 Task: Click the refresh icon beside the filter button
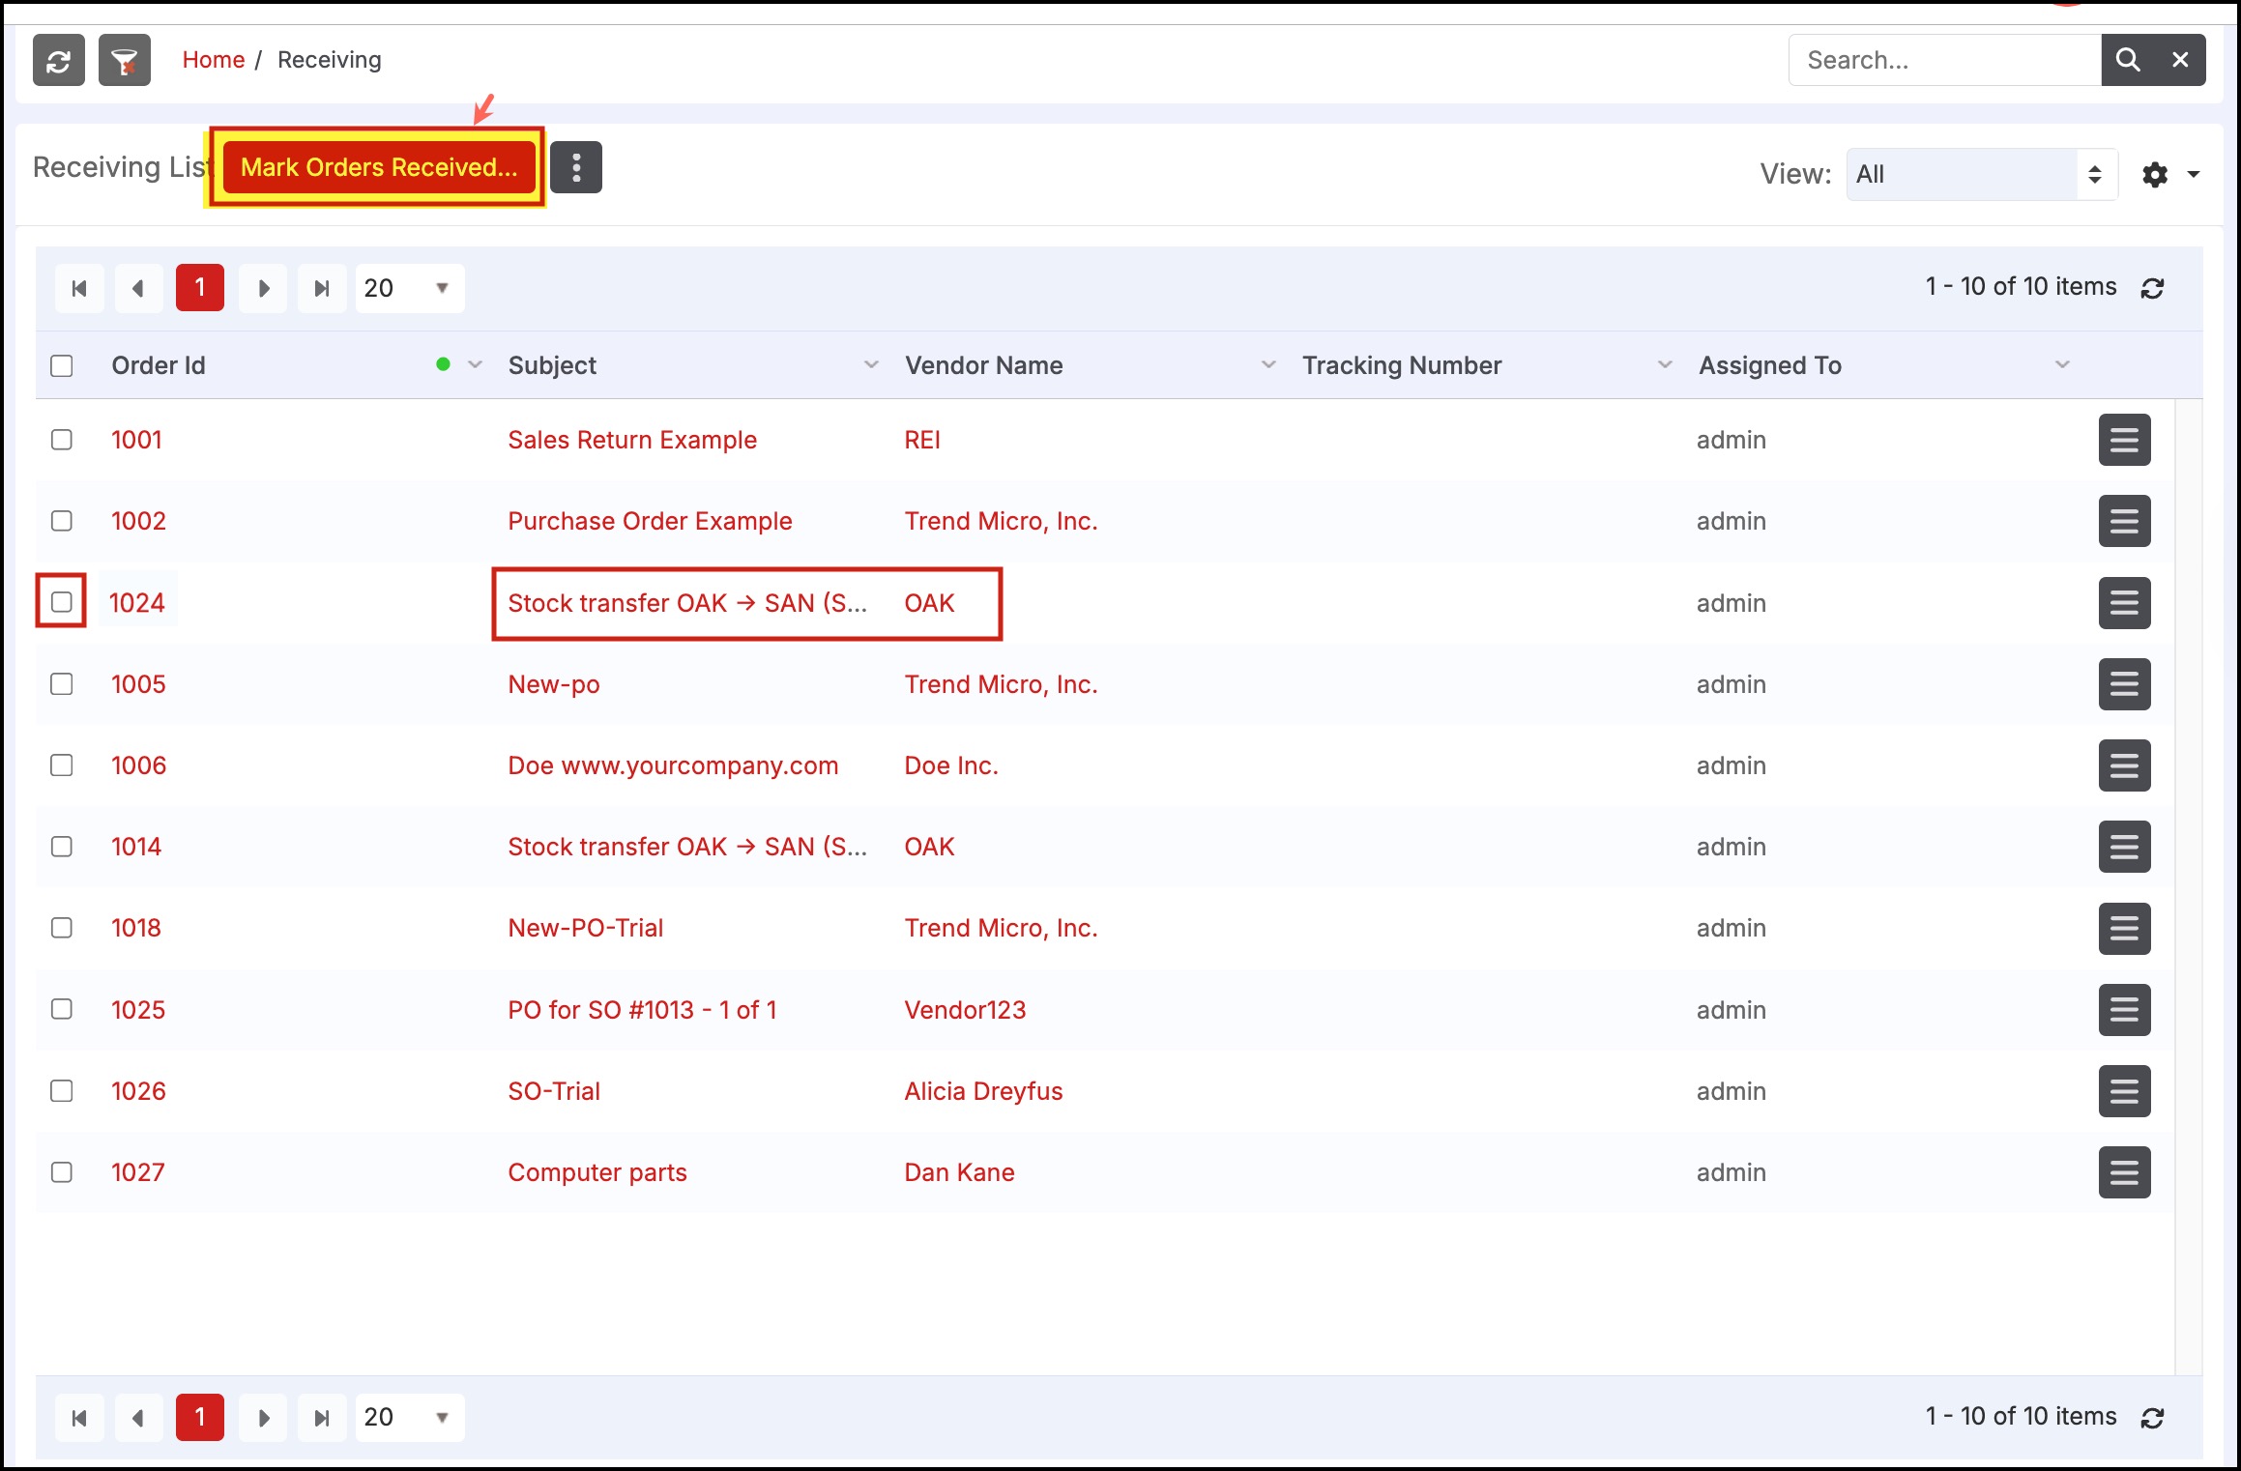pos(59,60)
